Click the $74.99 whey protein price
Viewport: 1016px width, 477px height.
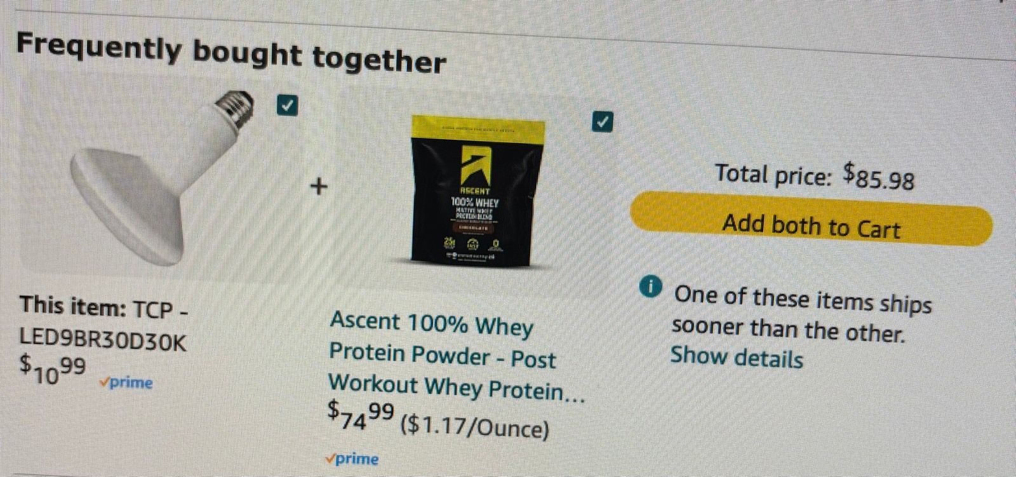[361, 415]
